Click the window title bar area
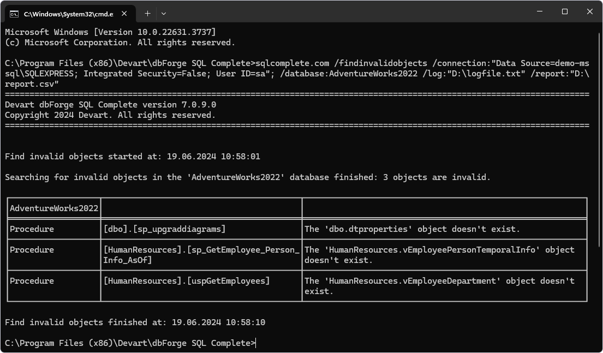The image size is (603, 353). pyautogui.click(x=327, y=11)
